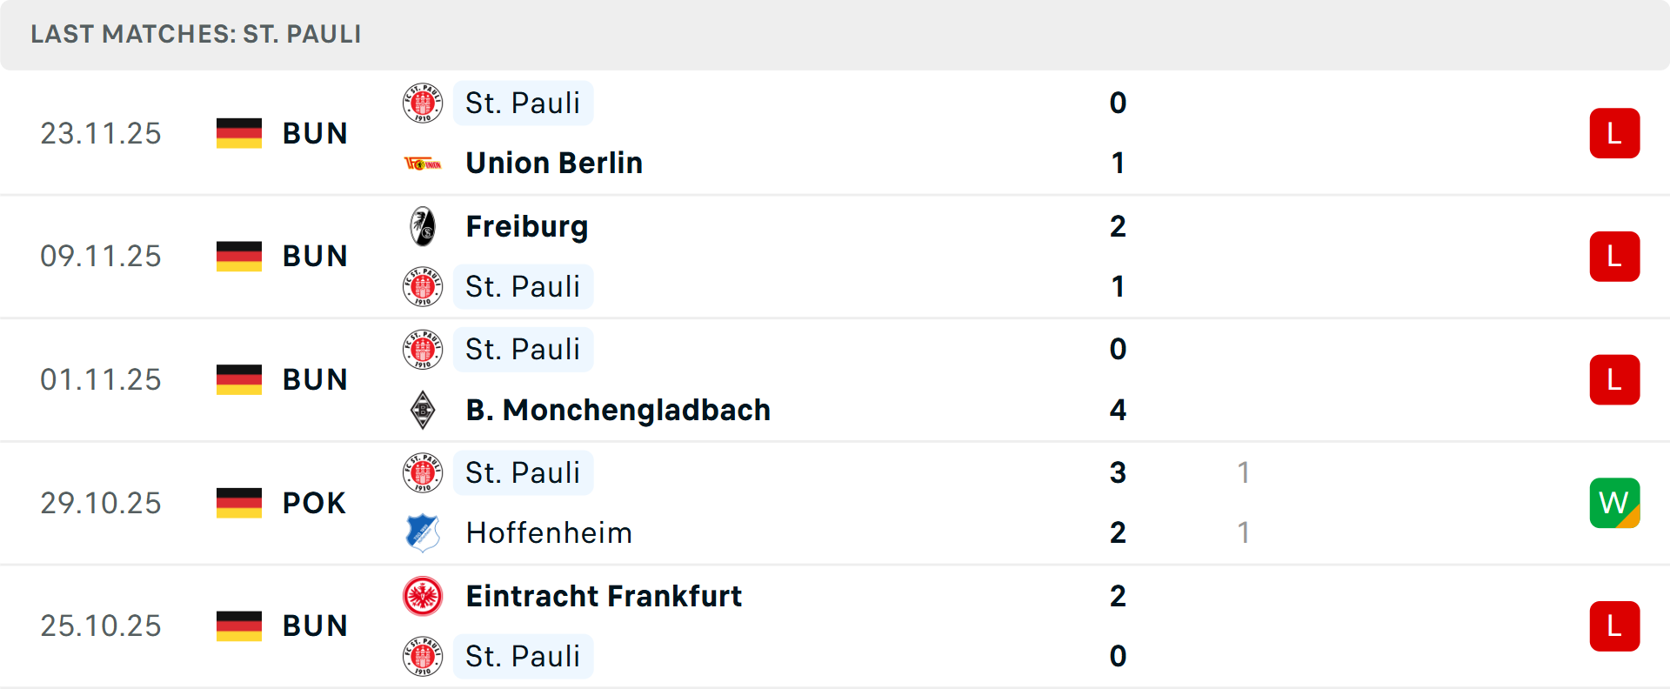Click the POK competition label

314,503
